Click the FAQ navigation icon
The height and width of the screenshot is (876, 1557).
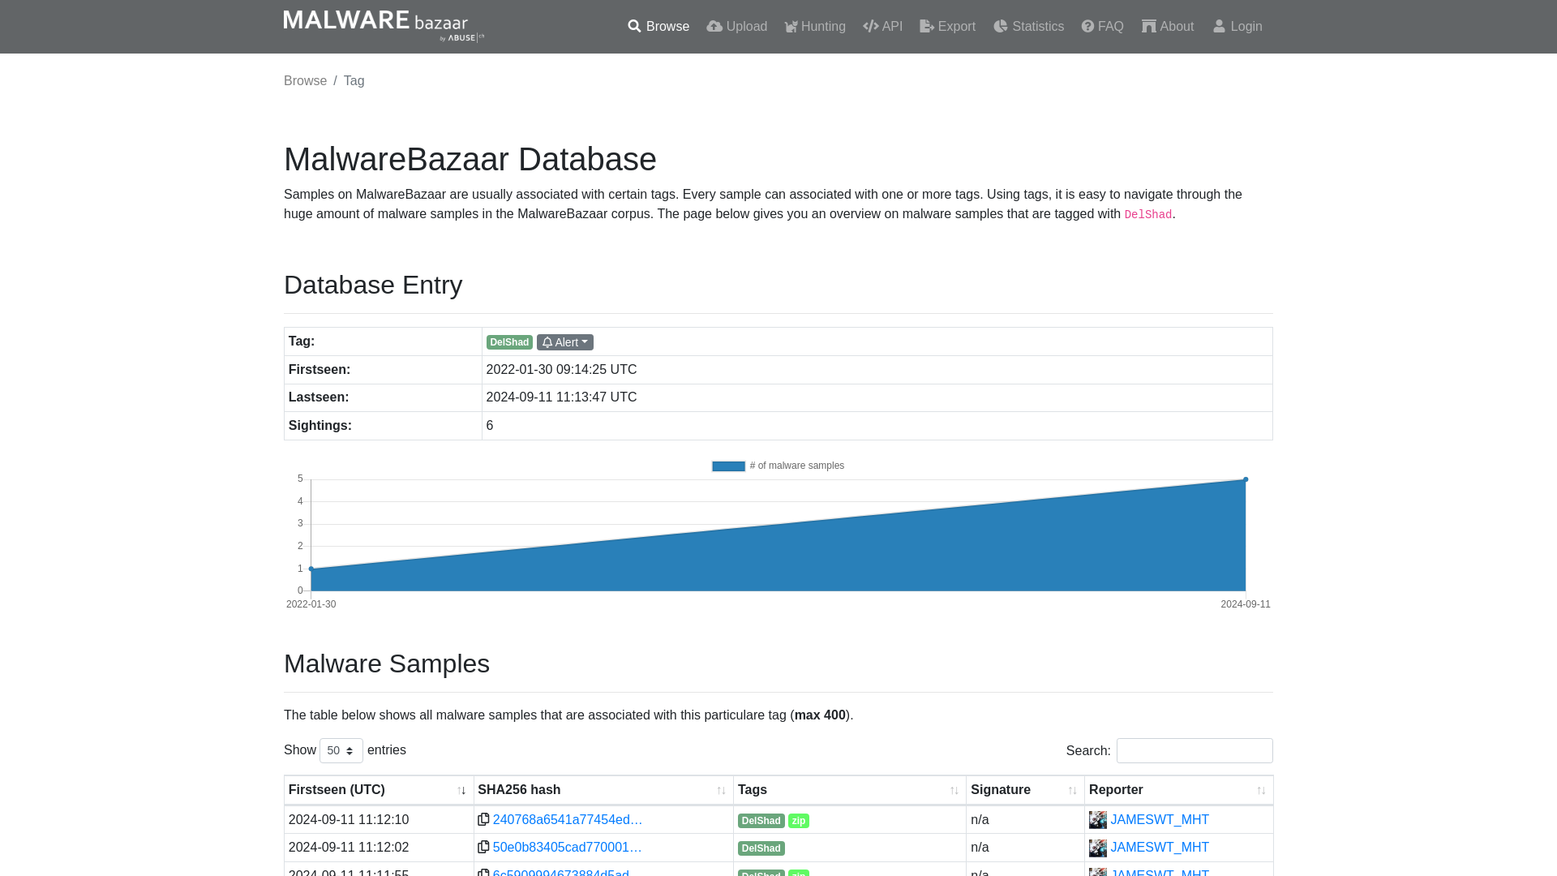click(x=1087, y=26)
